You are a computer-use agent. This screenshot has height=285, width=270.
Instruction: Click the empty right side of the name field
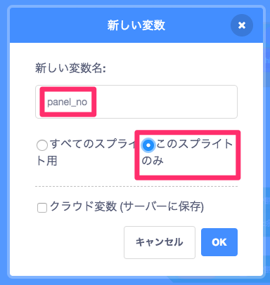tap(167, 102)
